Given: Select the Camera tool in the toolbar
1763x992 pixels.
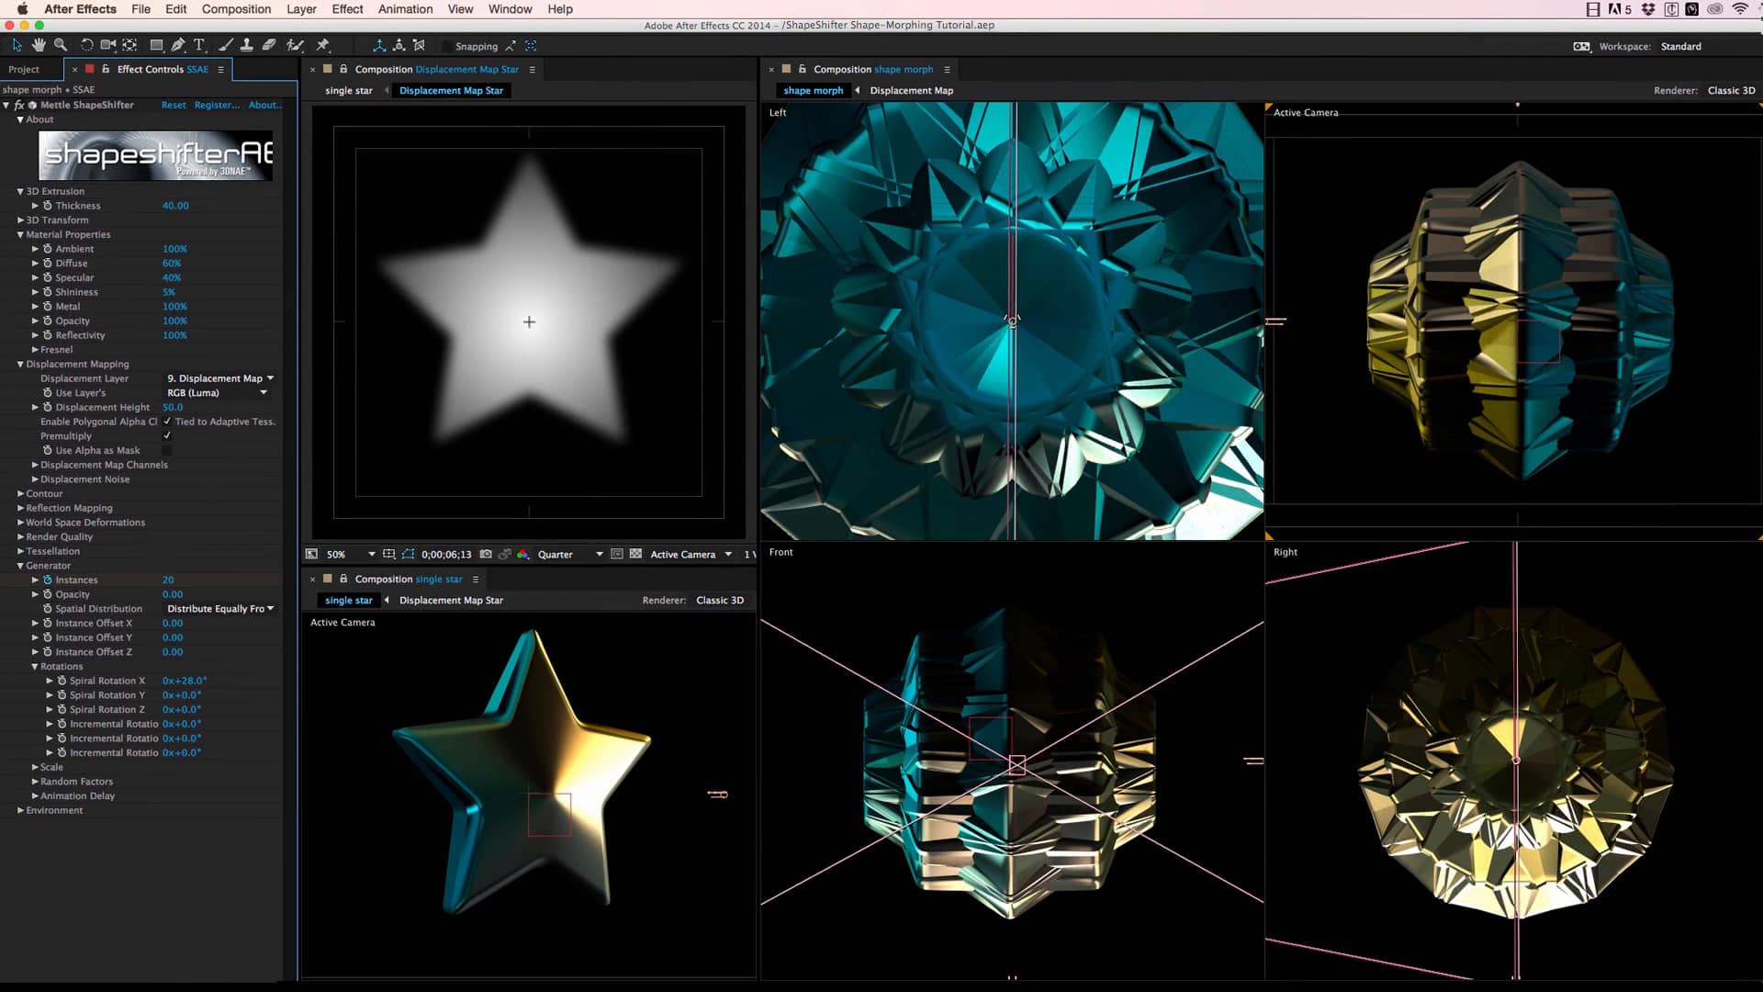Looking at the screenshot, I should click(107, 44).
